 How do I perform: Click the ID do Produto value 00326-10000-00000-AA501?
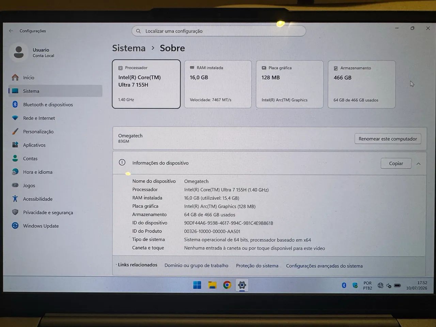(212, 231)
